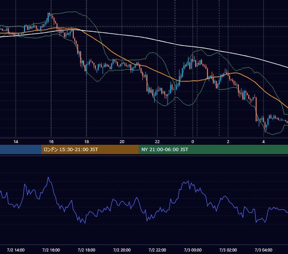
Task: Click the 7/2 22:00 time label
Action: (x=157, y=250)
